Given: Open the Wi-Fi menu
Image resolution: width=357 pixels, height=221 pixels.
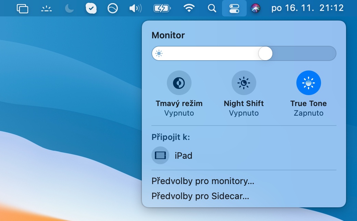Looking at the screenshot, I should (189, 9).
